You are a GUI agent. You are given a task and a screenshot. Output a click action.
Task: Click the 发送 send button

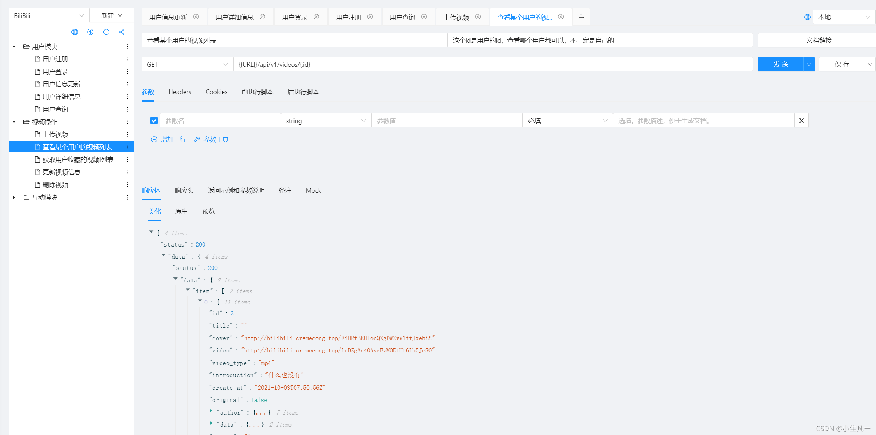pyautogui.click(x=780, y=65)
